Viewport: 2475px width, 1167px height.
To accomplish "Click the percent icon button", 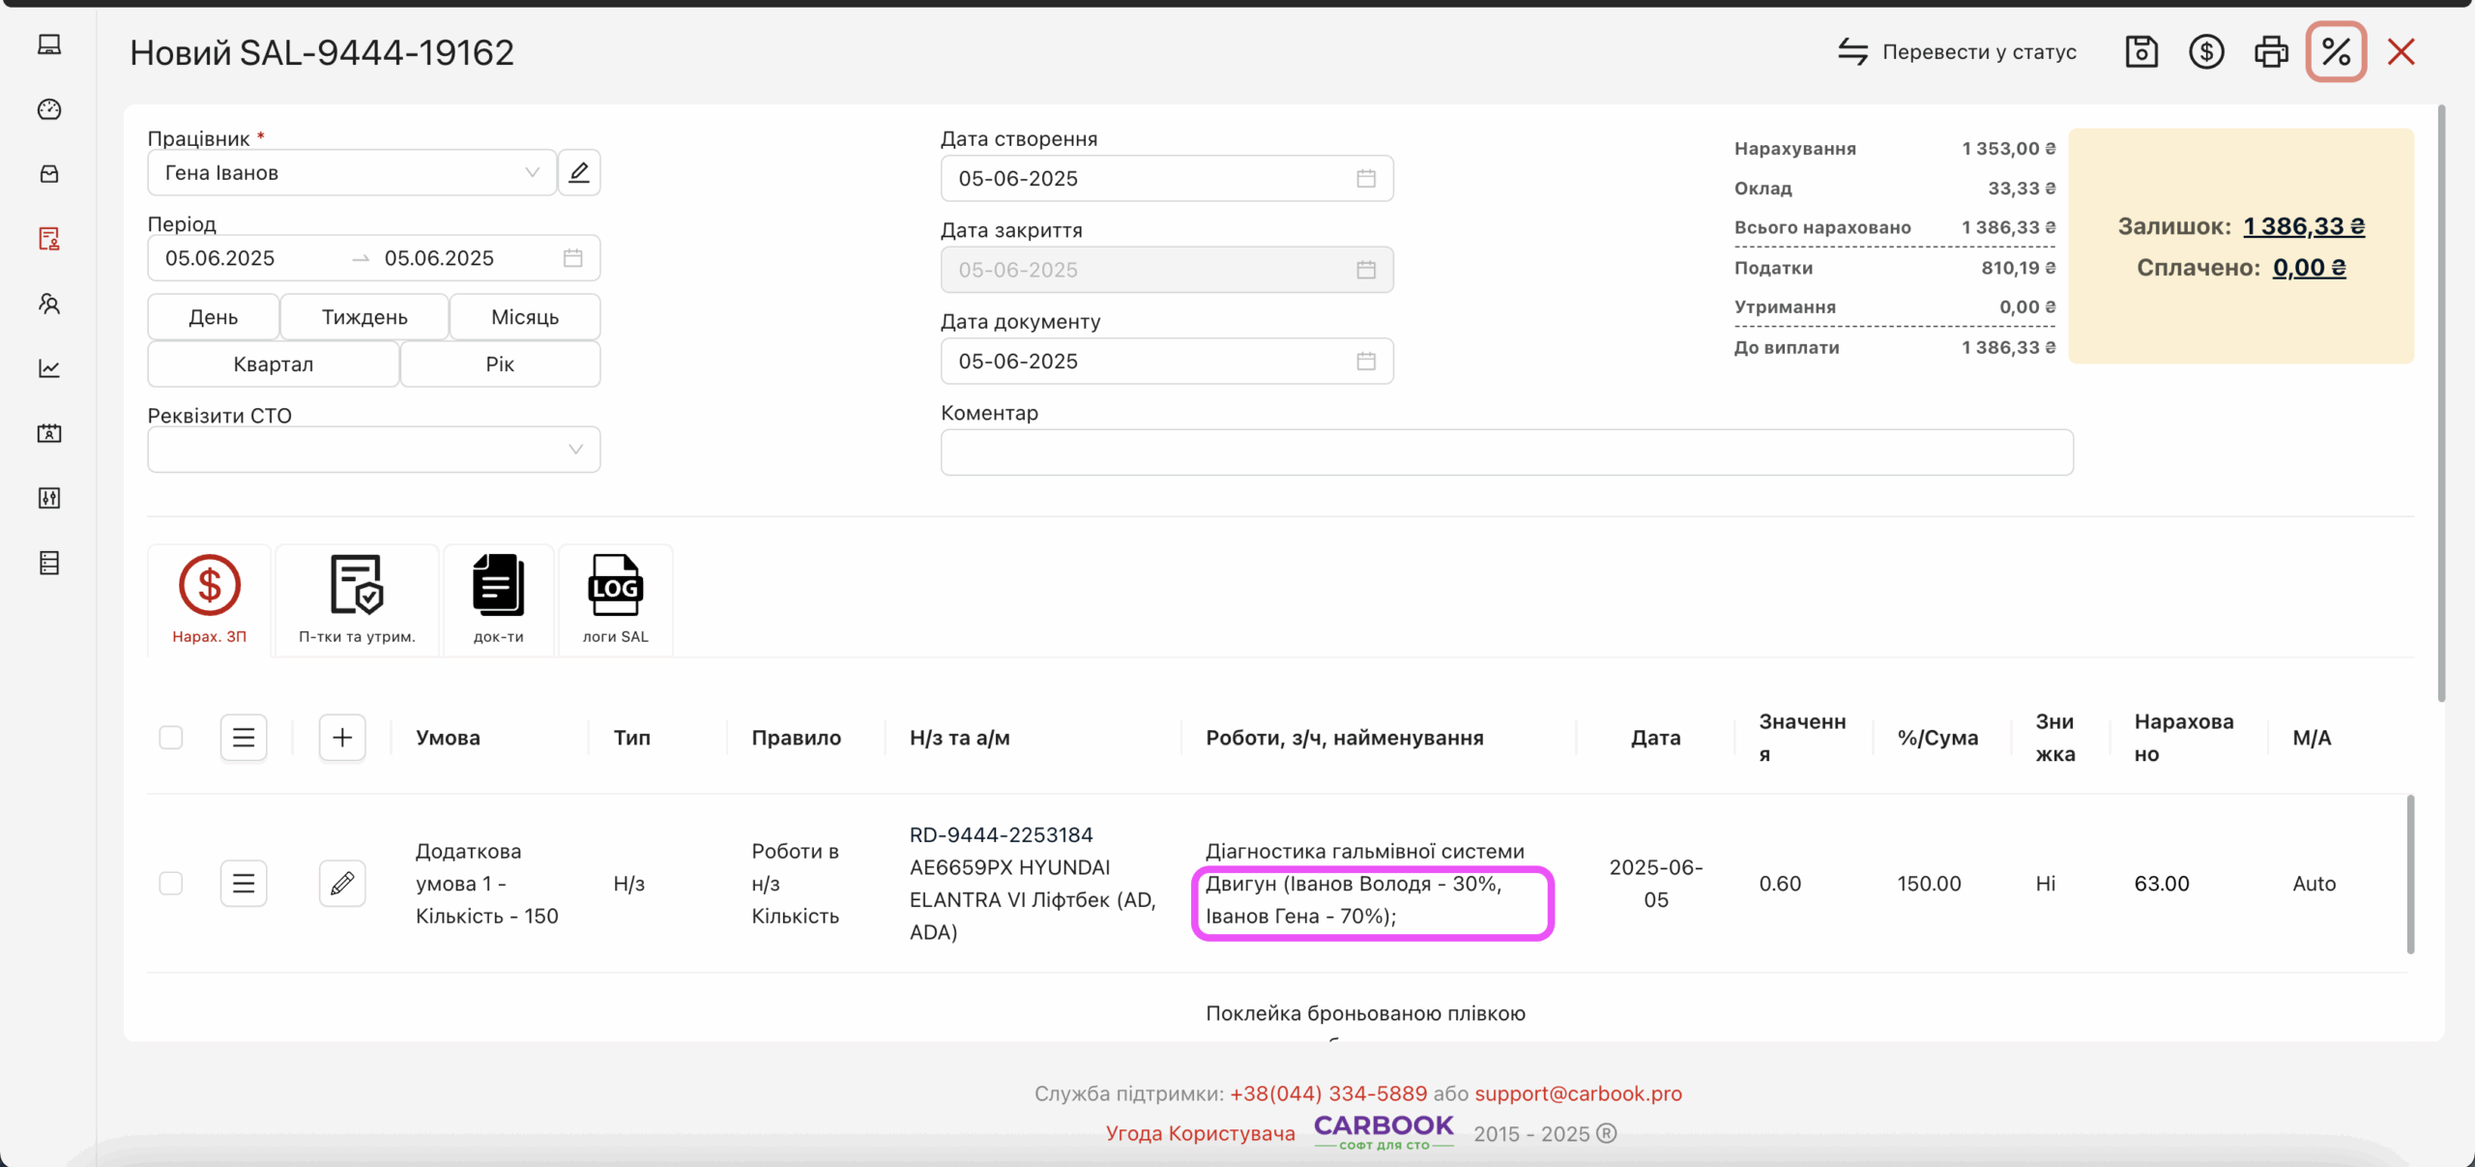I will [x=2336, y=52].
